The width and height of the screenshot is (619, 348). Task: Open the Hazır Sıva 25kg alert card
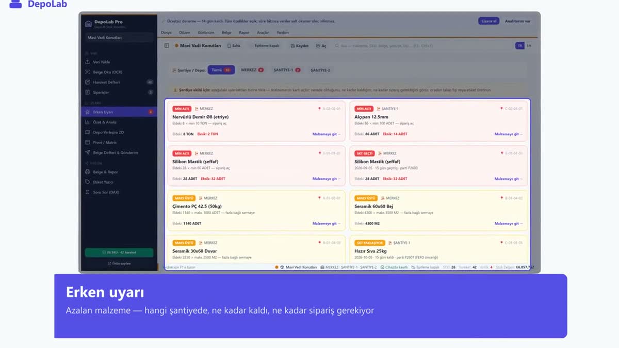coord(438,250)
